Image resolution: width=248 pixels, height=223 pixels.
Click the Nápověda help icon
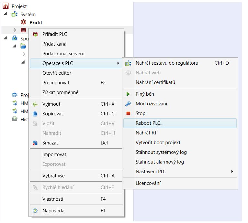[35, 211]
